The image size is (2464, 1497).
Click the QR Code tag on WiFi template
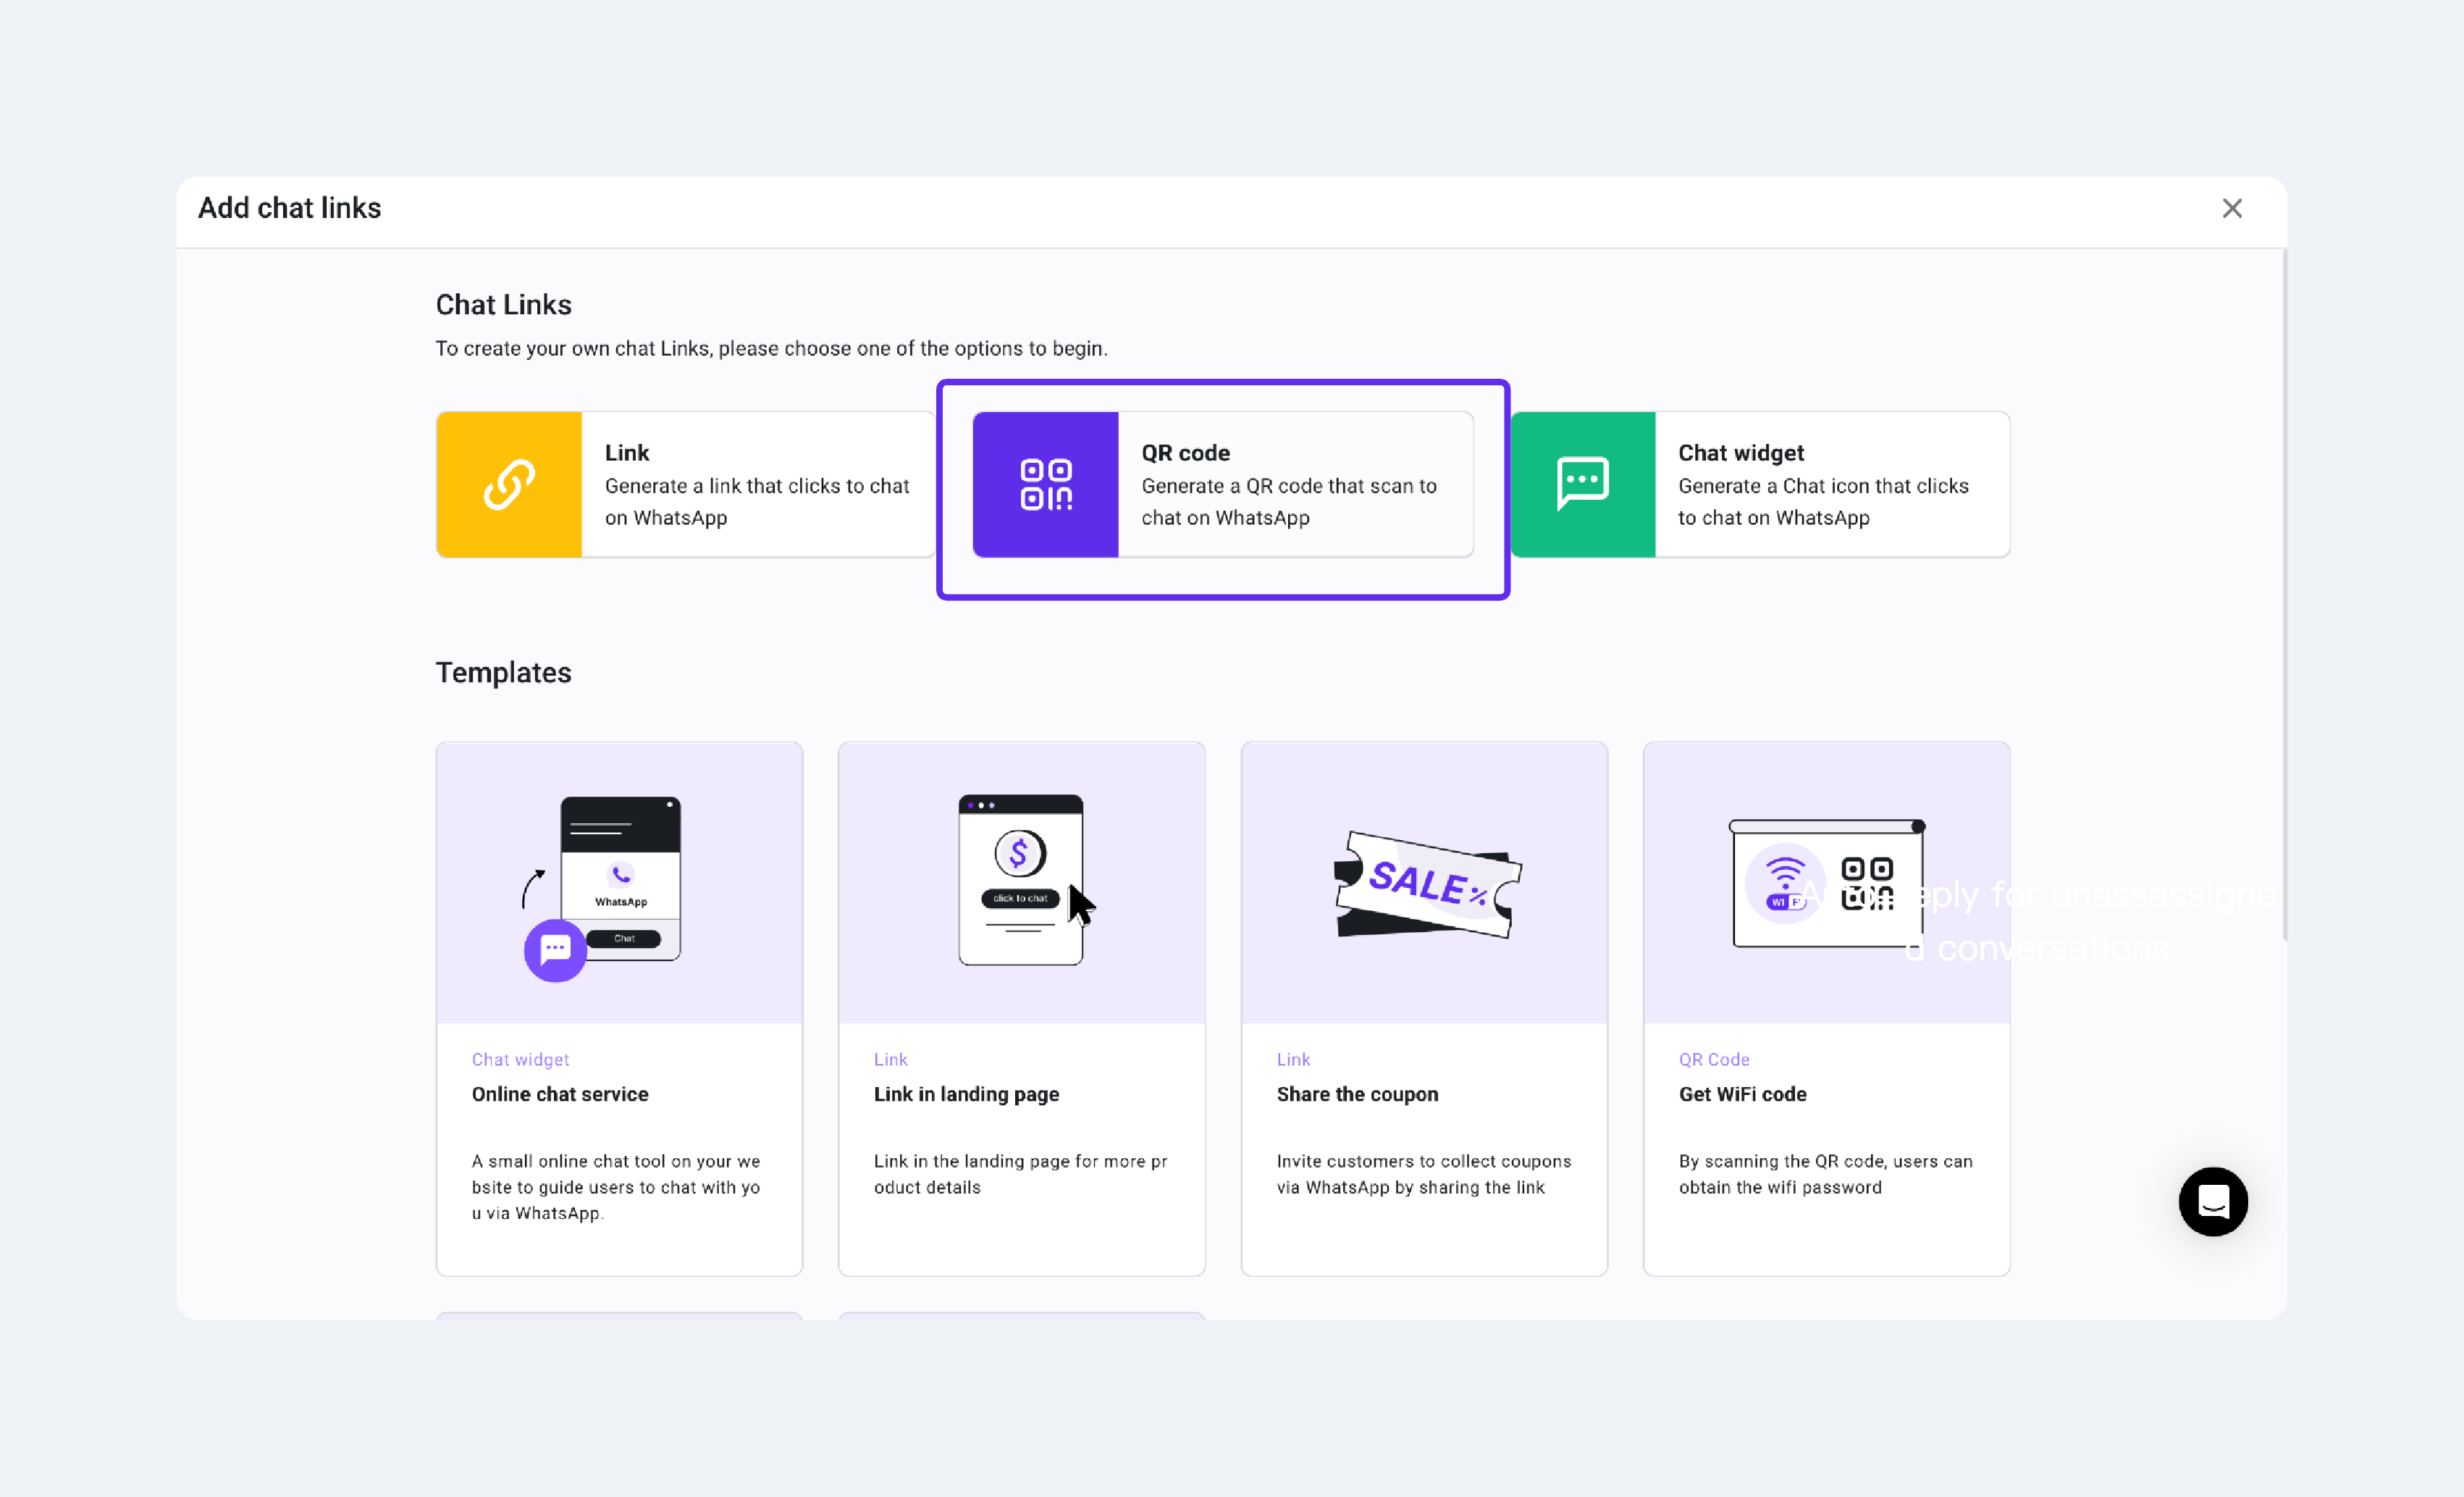coord(1713,1059)
